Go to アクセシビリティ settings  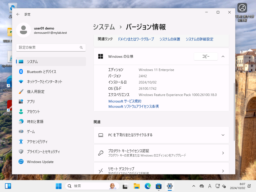point(51,141)
